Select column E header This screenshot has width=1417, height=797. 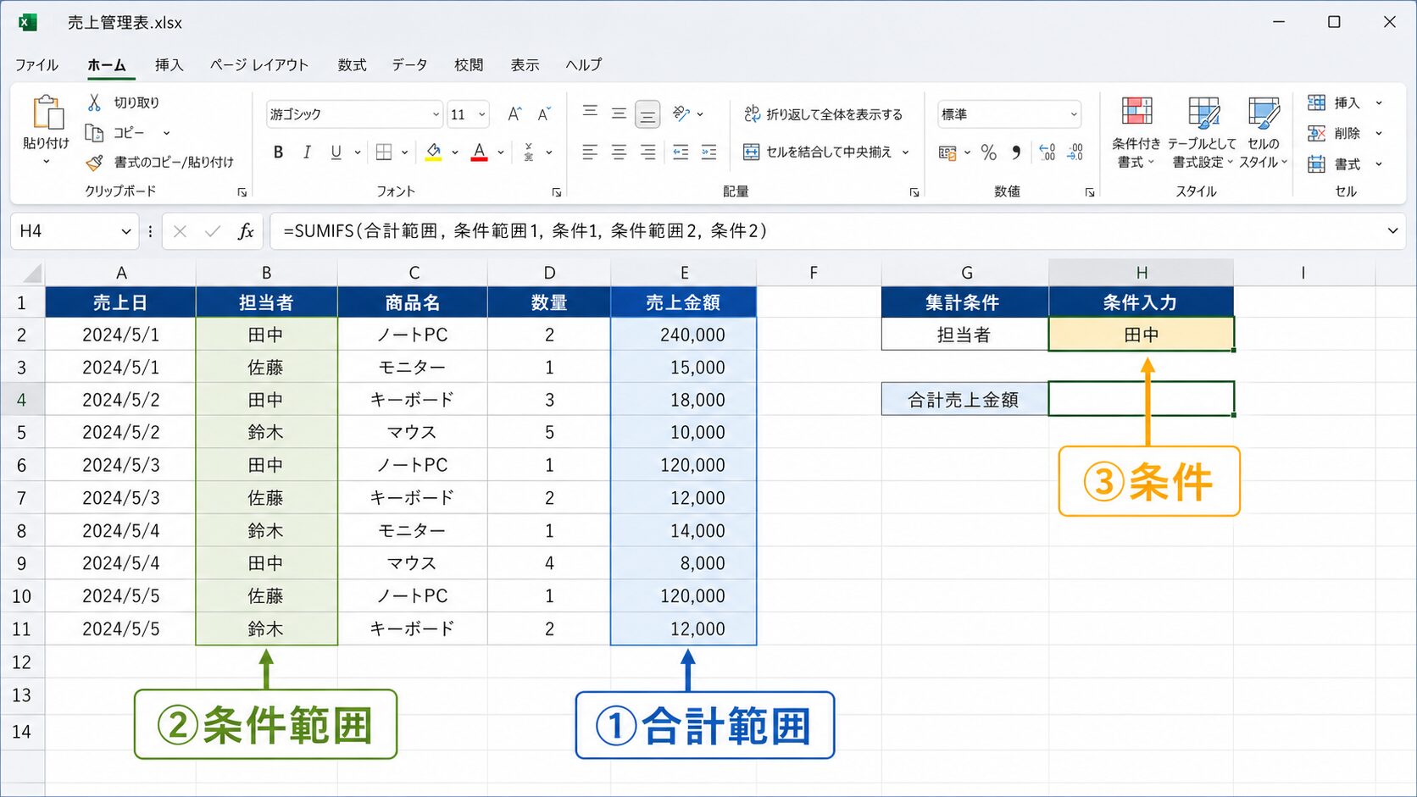684,273
